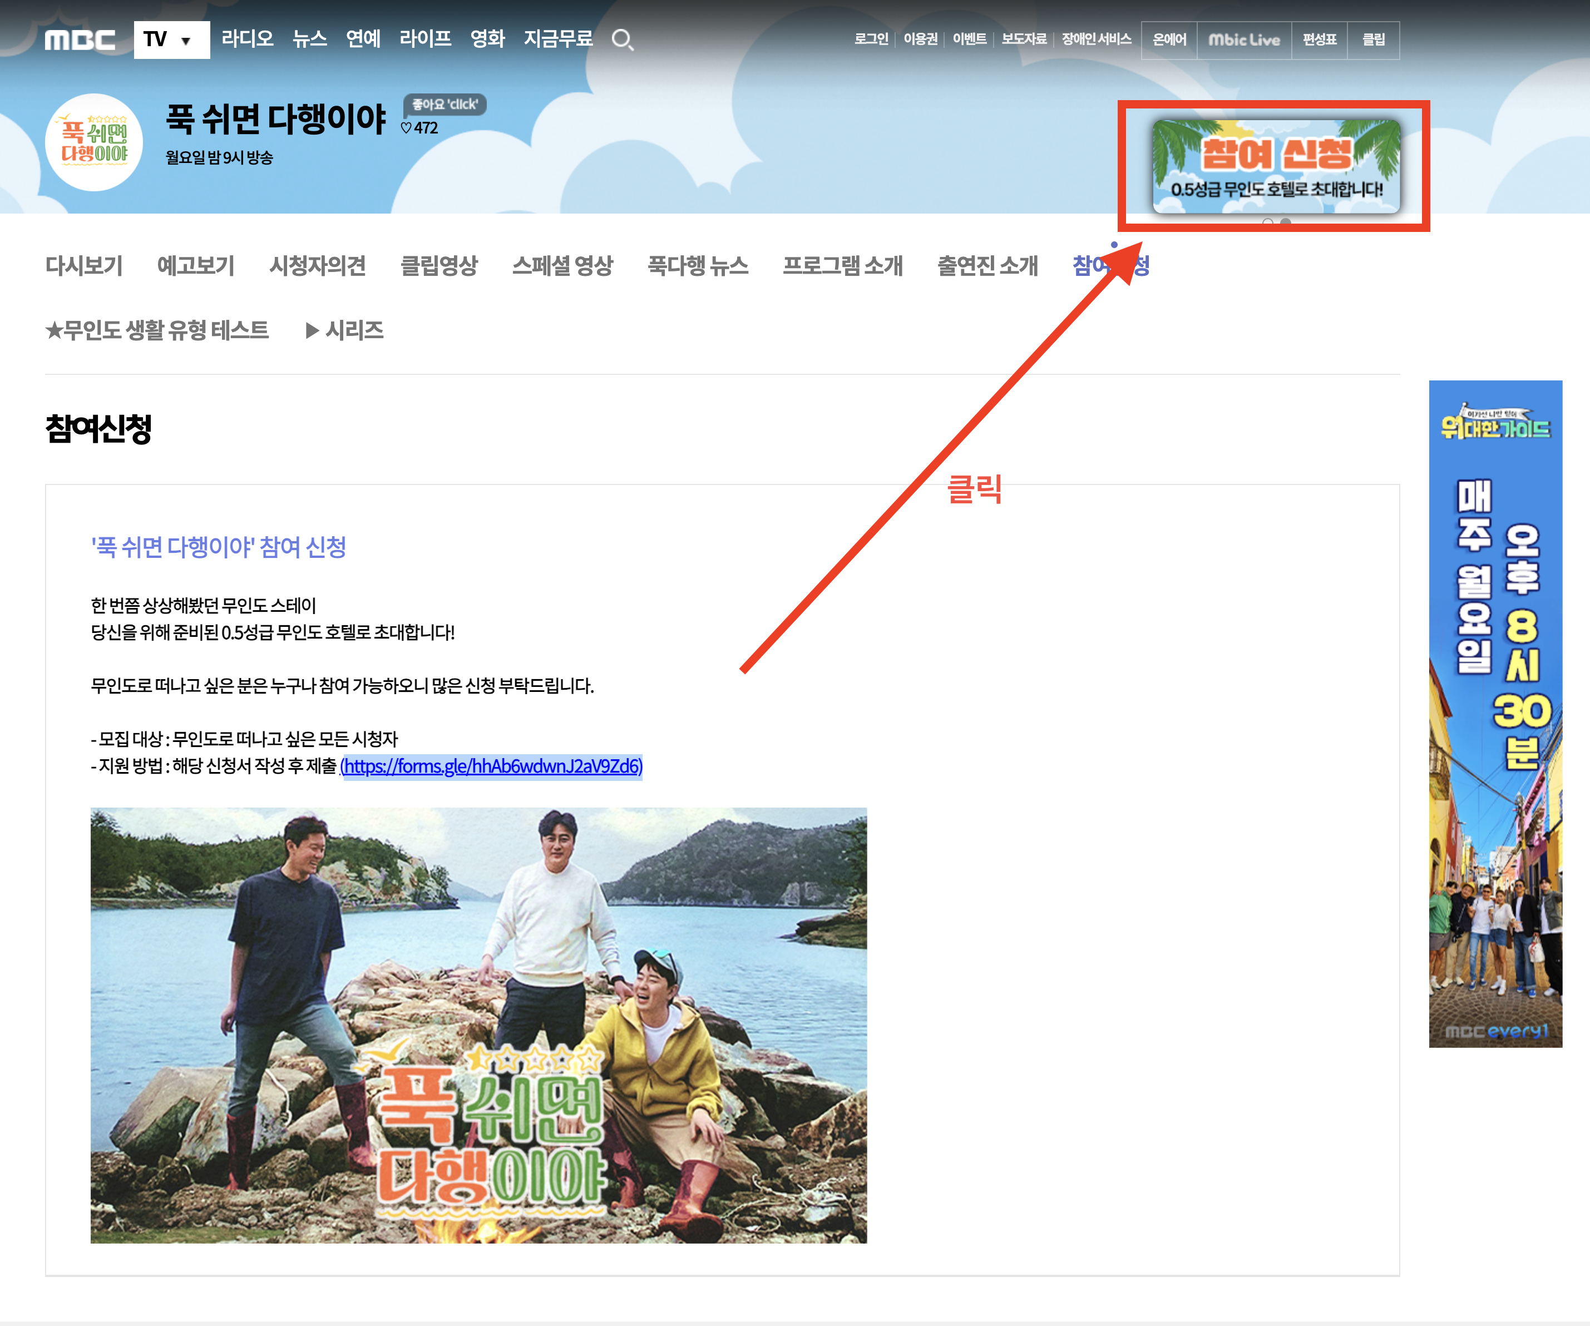
Task: Open the 위대한가이드 side advertisement
Action: tap(1495, 714)
